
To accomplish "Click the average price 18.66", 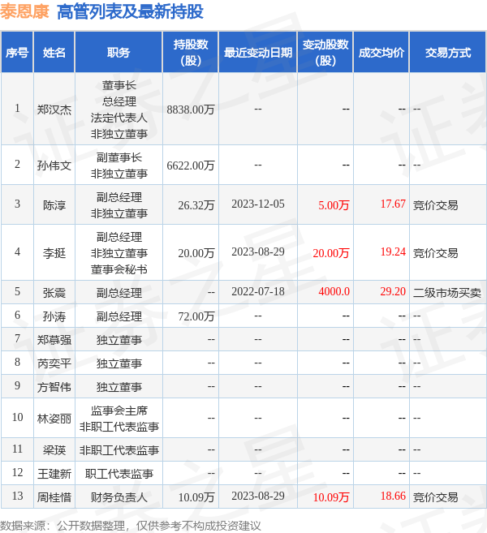I will coord(393,496).
